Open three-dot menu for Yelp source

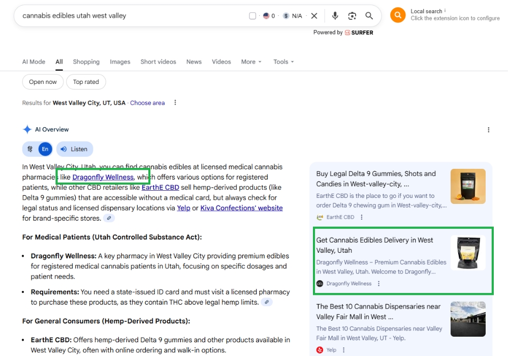(x=344, y=350)
